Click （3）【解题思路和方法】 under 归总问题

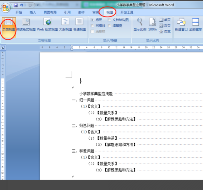coord(115,145)
